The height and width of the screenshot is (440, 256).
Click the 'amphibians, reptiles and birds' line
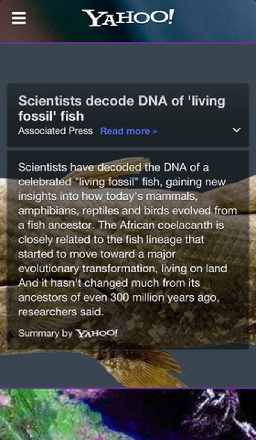tap(93, 211)
